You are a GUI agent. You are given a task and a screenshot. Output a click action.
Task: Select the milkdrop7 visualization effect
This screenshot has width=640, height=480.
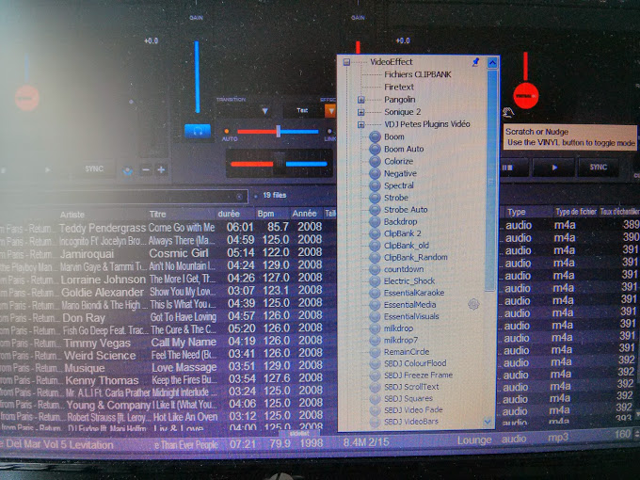tap(401, 339)
